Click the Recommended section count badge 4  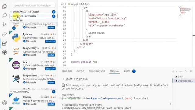click(x=54, y=92)
